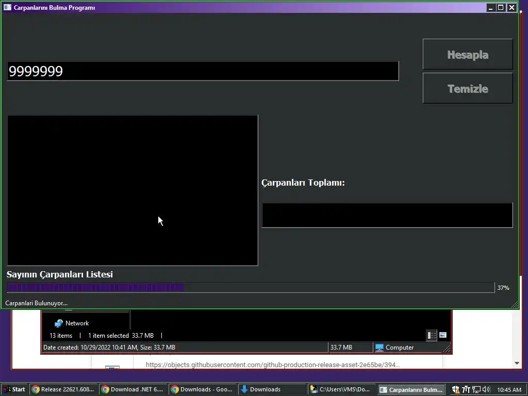Open the network tray icon
The image size is (528, 396).
tap(476, 390)
